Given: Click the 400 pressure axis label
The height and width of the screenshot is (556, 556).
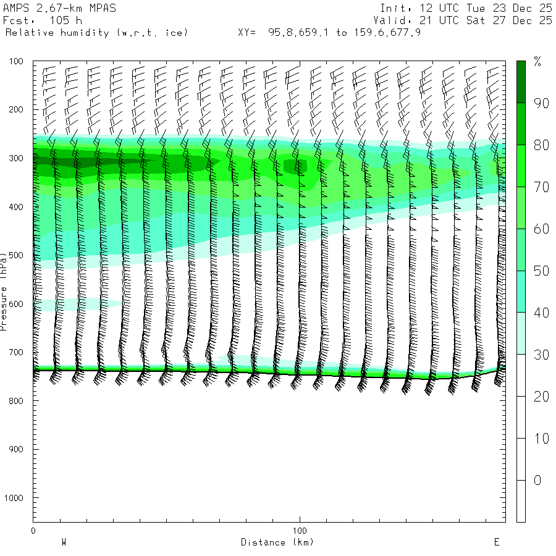Looking at the screenshot, I should 16,207.
